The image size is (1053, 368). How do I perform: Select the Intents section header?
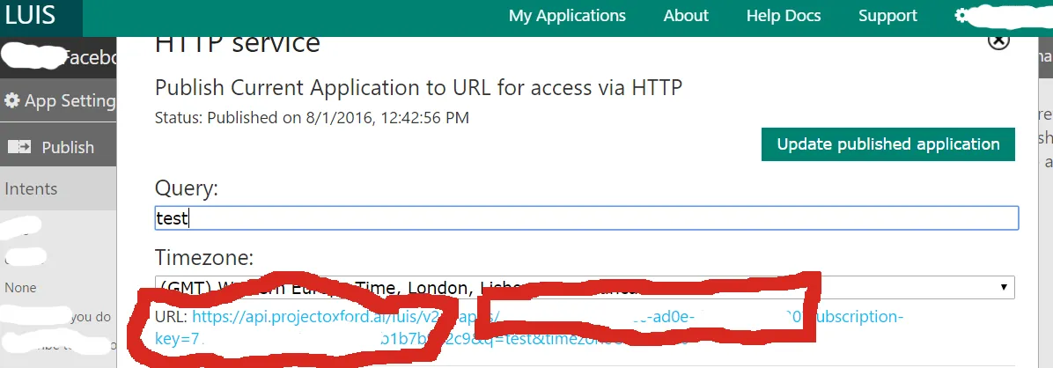click(58, 188)
